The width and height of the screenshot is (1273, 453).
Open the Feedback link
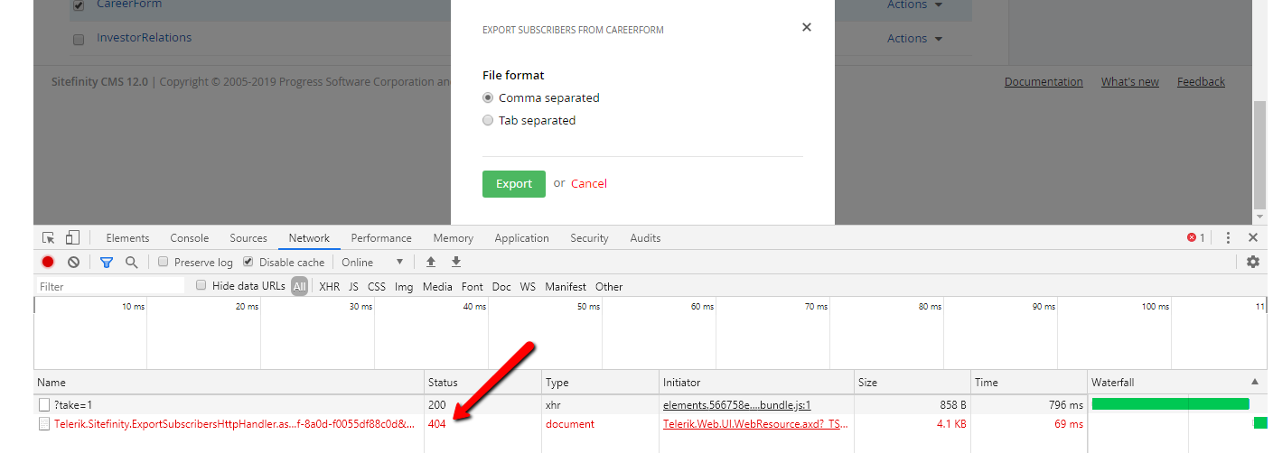point(1201,81)
